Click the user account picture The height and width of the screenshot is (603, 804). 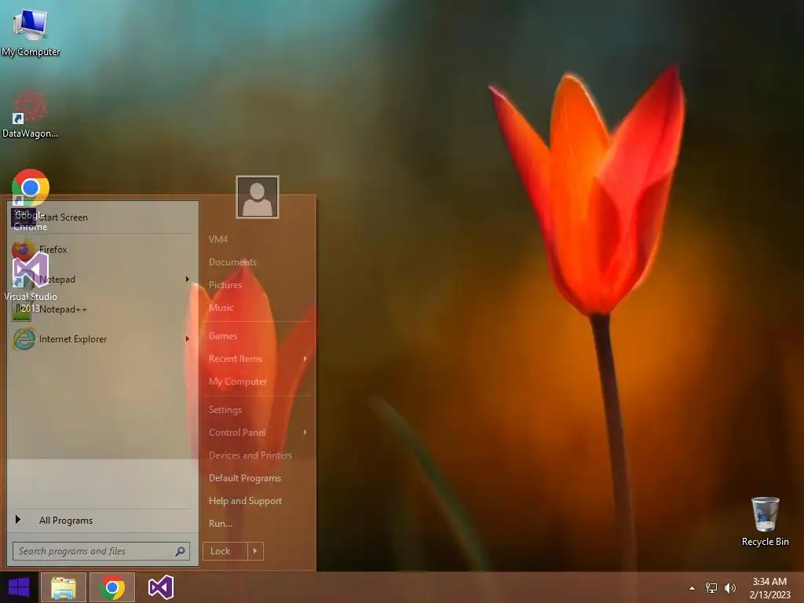pos(258,197)
